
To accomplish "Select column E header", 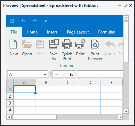I will 111,83.
